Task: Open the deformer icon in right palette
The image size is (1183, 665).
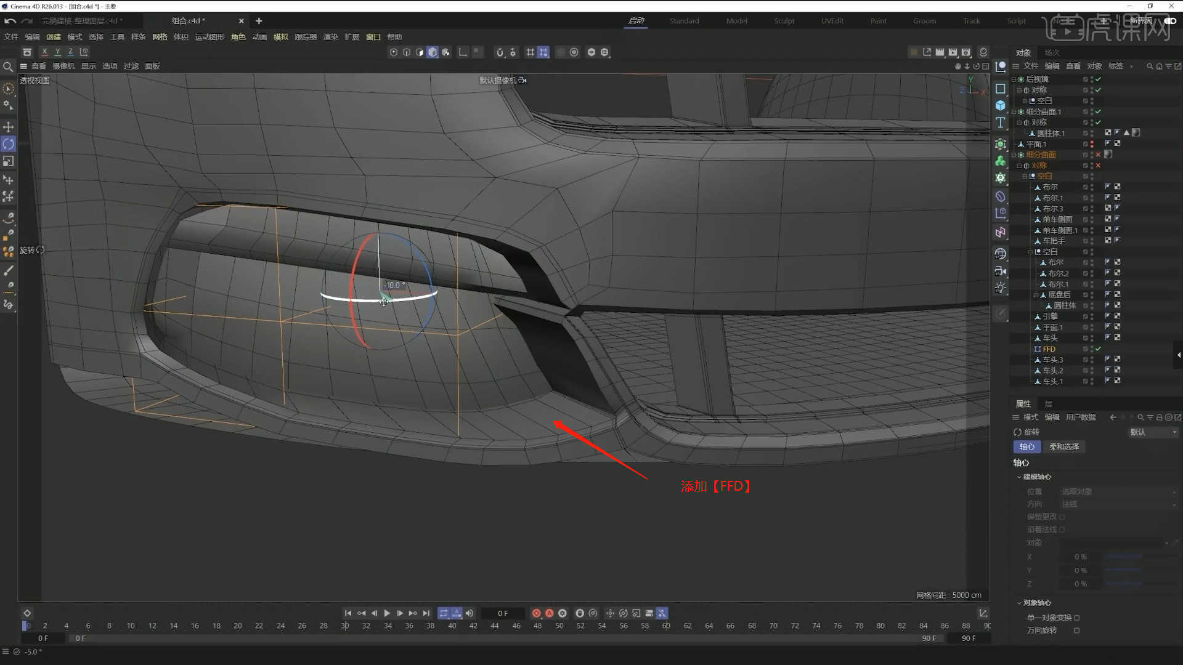Action: pyautogui.click(x=1001, y=196)
